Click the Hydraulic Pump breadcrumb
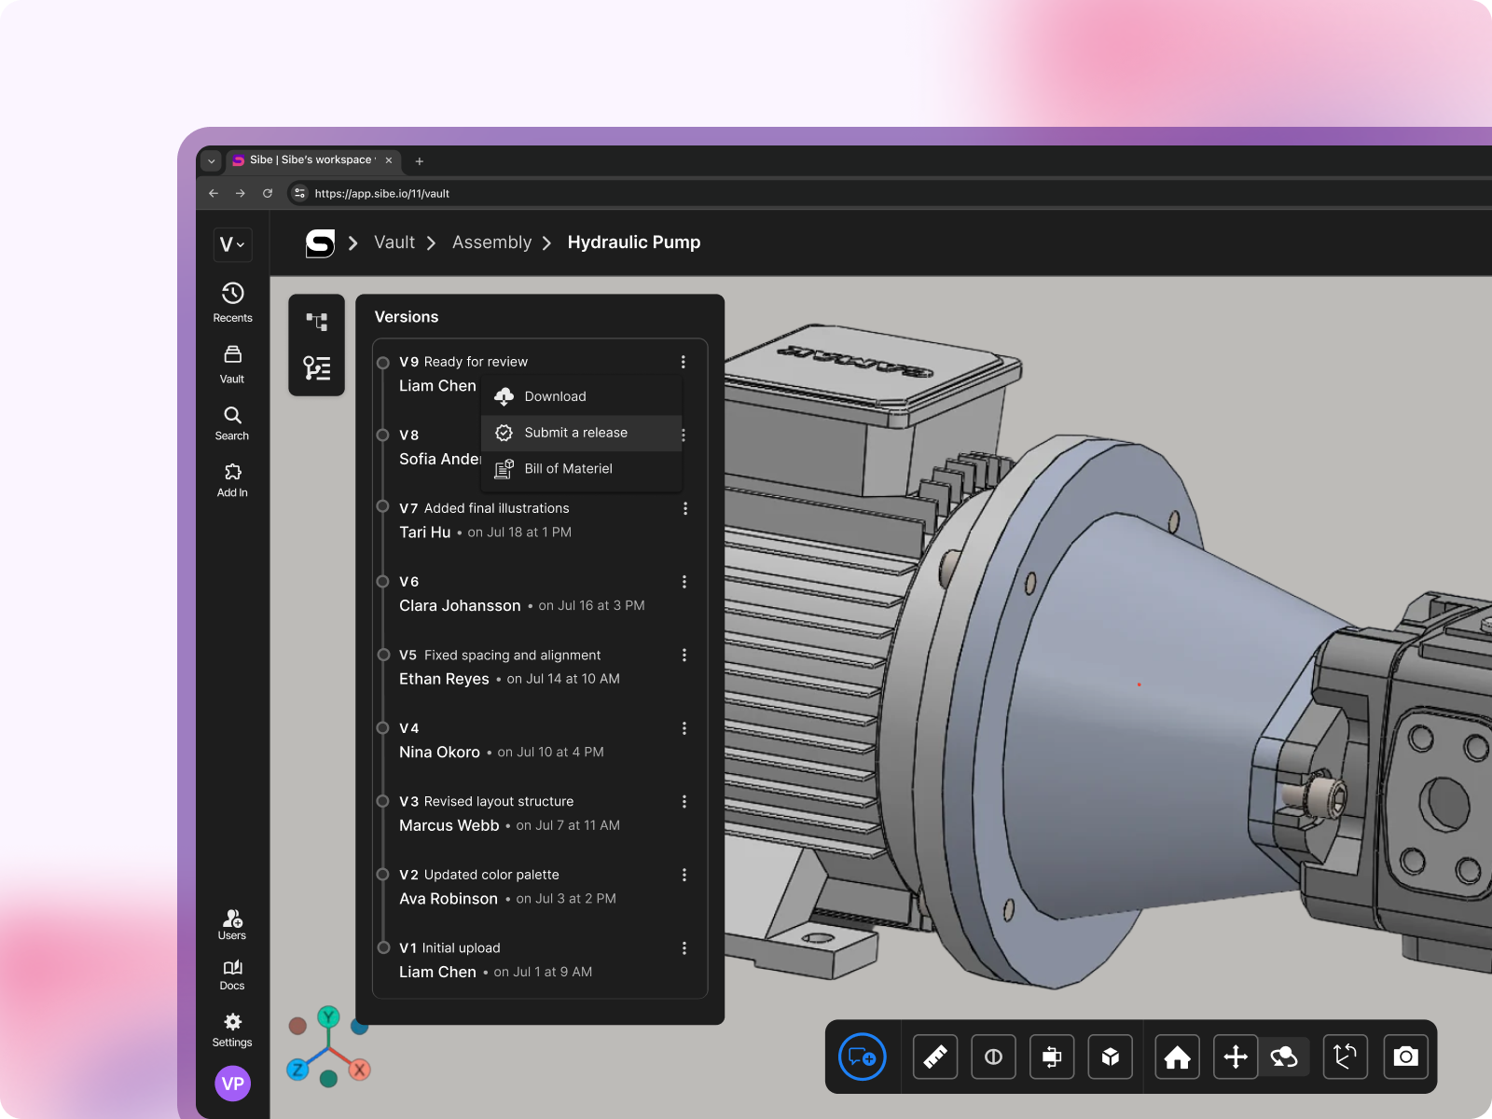The width and height of the screenshot is (1492, 1119). coord(634,242)
